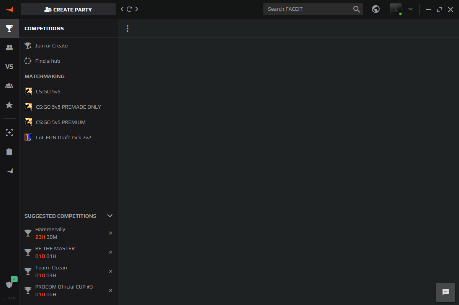Click the add-frame plus sidebar icon
The height and width of the screenshot is (305, 459).
click(x=9, y=132)
